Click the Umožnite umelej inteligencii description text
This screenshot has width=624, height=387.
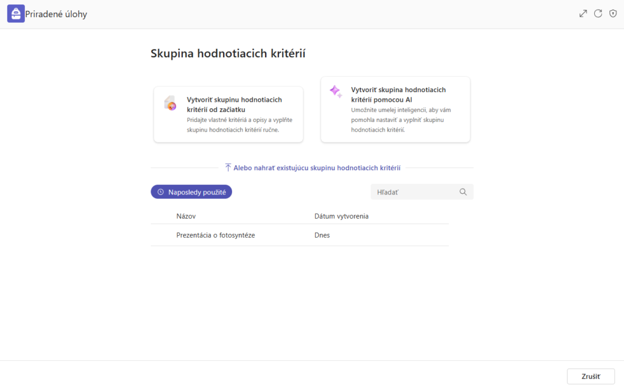pos(401,120)
